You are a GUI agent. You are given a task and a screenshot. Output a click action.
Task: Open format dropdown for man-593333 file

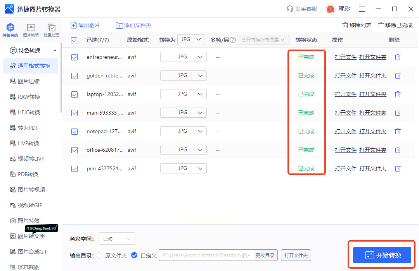(183, 113)
